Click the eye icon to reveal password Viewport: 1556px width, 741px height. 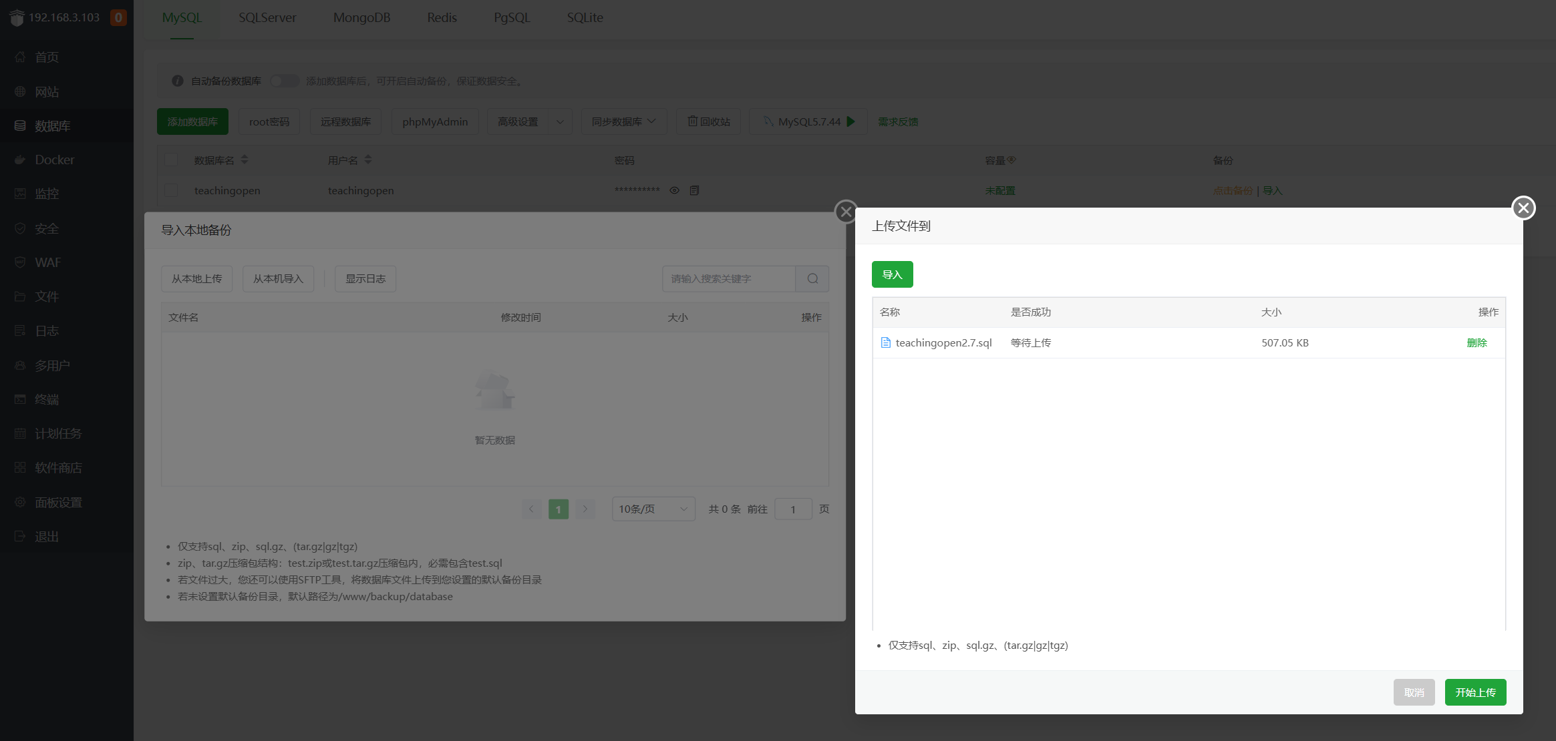click(675, 190)
